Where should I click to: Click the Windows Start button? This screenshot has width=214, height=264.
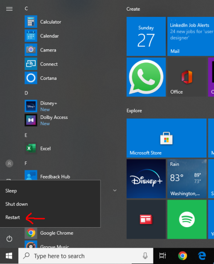(9, 256)
